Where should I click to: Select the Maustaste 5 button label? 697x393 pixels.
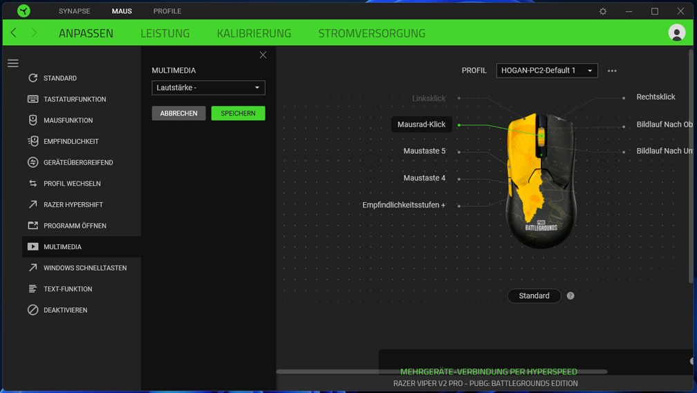pos(424,151)
